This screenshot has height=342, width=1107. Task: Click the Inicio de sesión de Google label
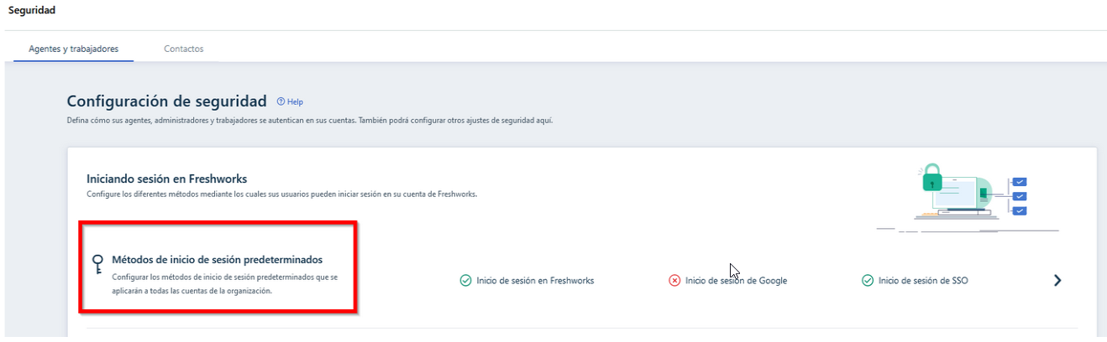coord(736,281)
